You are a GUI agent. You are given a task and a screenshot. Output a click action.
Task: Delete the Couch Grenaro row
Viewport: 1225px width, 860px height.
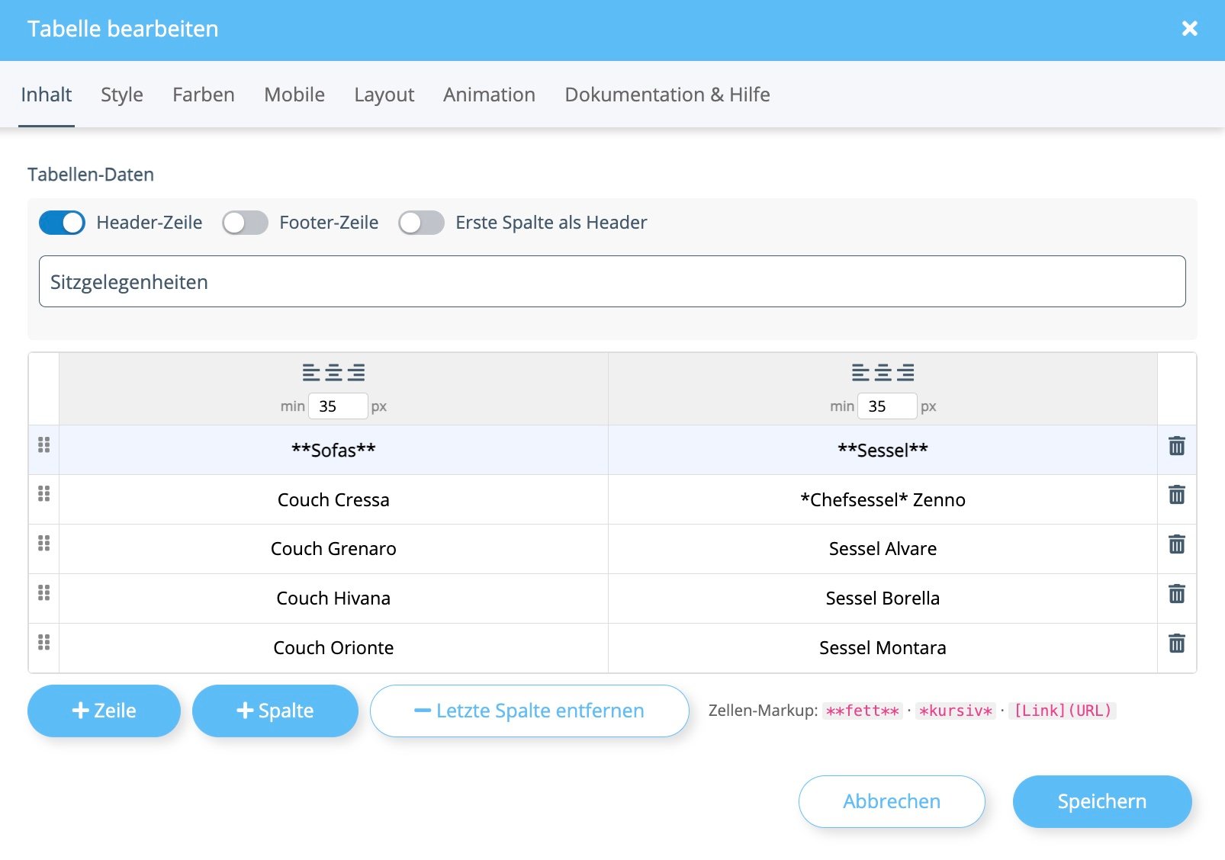tap(1177, 544)
